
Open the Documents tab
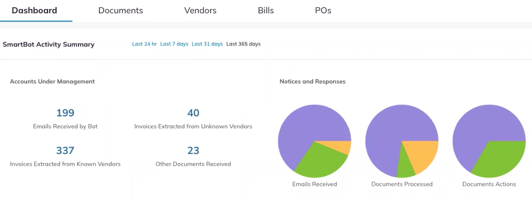coord(120,10)
